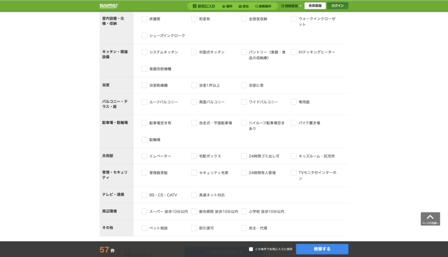448x257 pixels.
Task: Open お気に入り favorites in header
Action: tap(204, 6)
